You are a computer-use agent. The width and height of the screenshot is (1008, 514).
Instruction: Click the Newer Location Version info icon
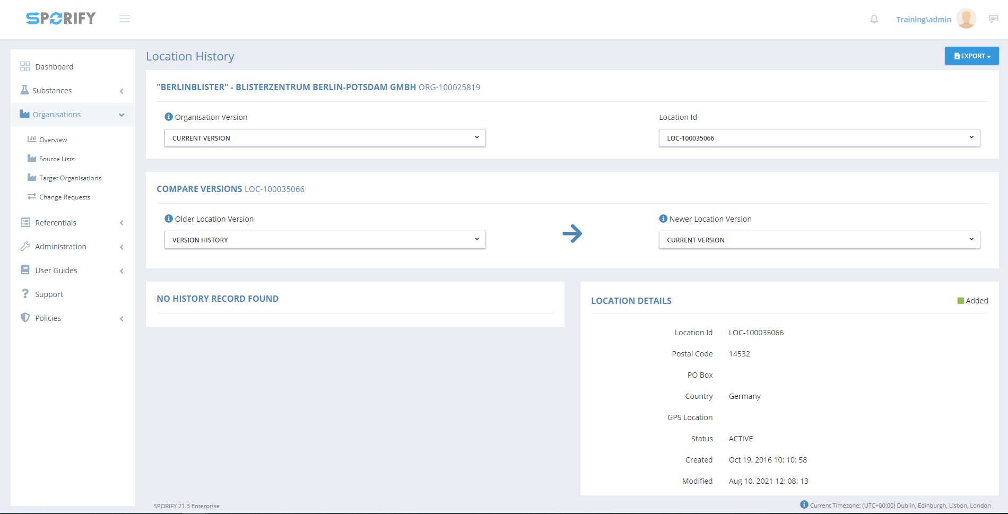(663, 219)
